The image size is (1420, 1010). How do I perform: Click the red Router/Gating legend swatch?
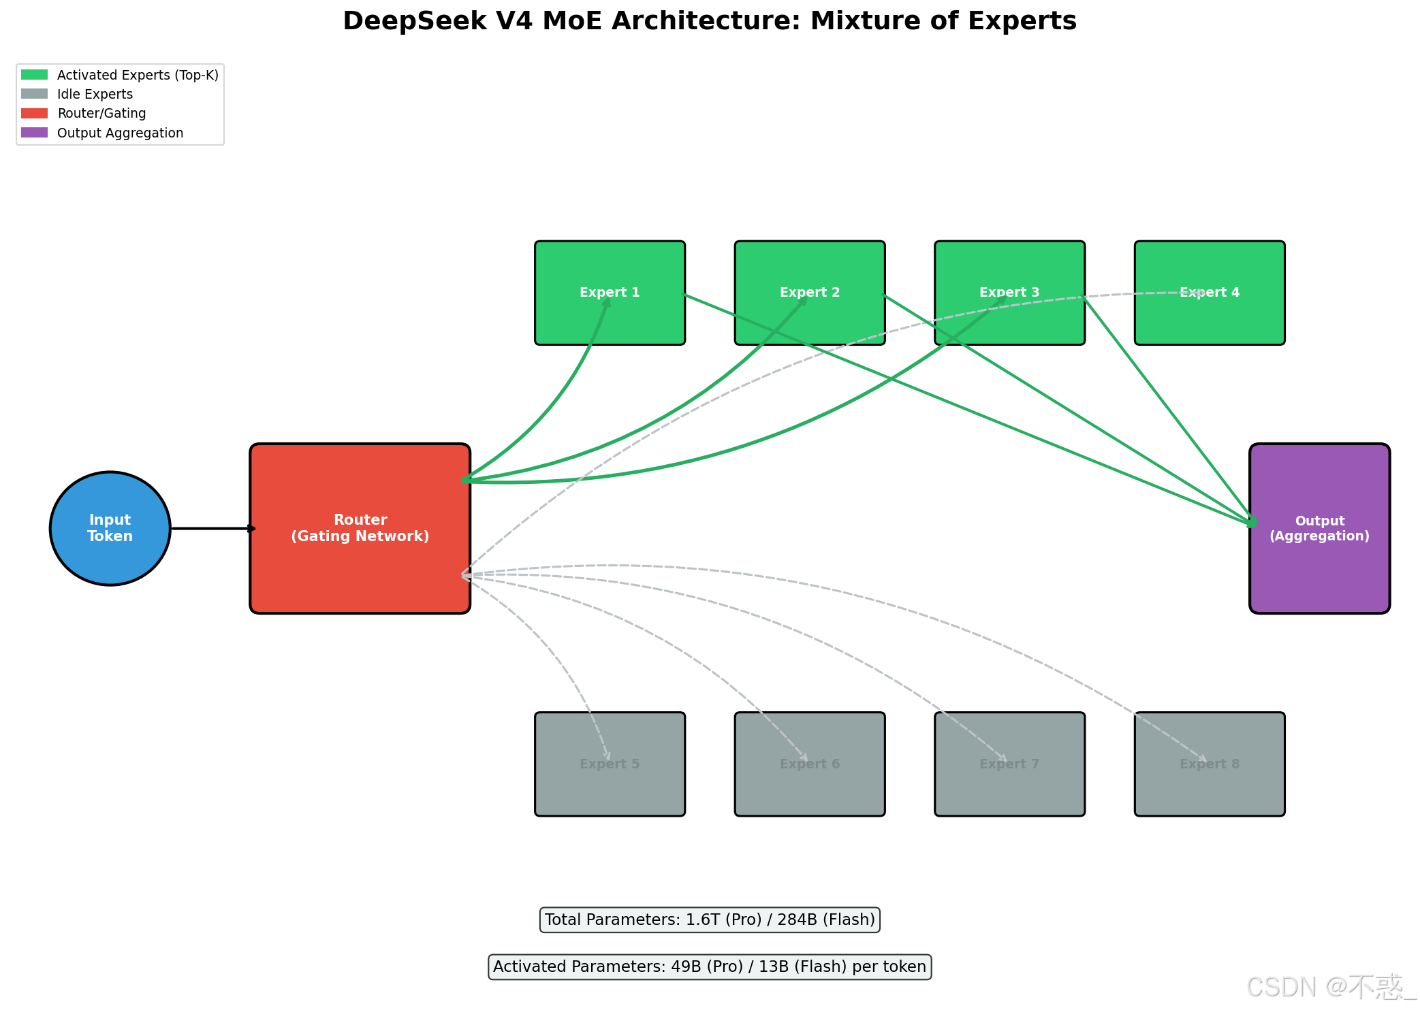tap(34, 113)
